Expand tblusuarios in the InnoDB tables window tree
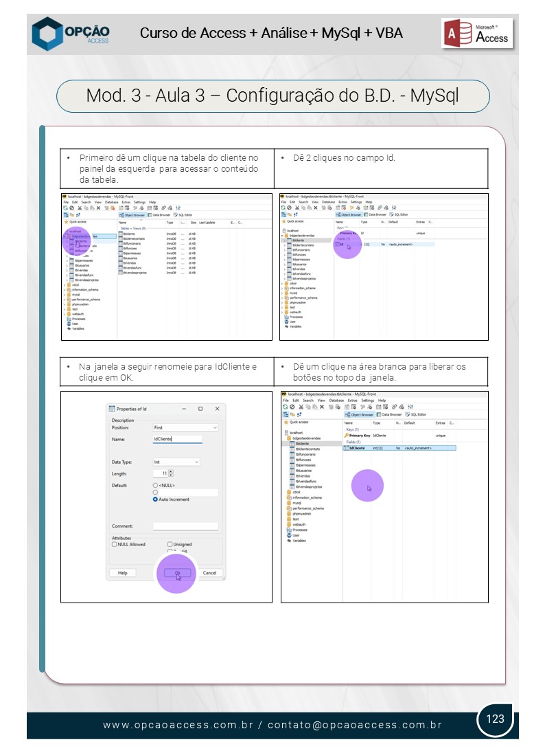The width and height of the screenshot is (545, 753). pyautogui.click(x=67, y=265)
